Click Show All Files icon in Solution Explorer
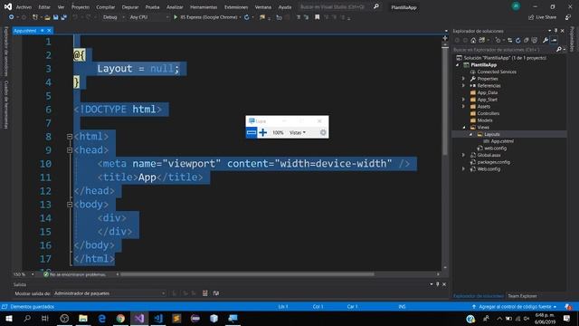This screenshot has width=579, height=326. click(x=535, y=40)
